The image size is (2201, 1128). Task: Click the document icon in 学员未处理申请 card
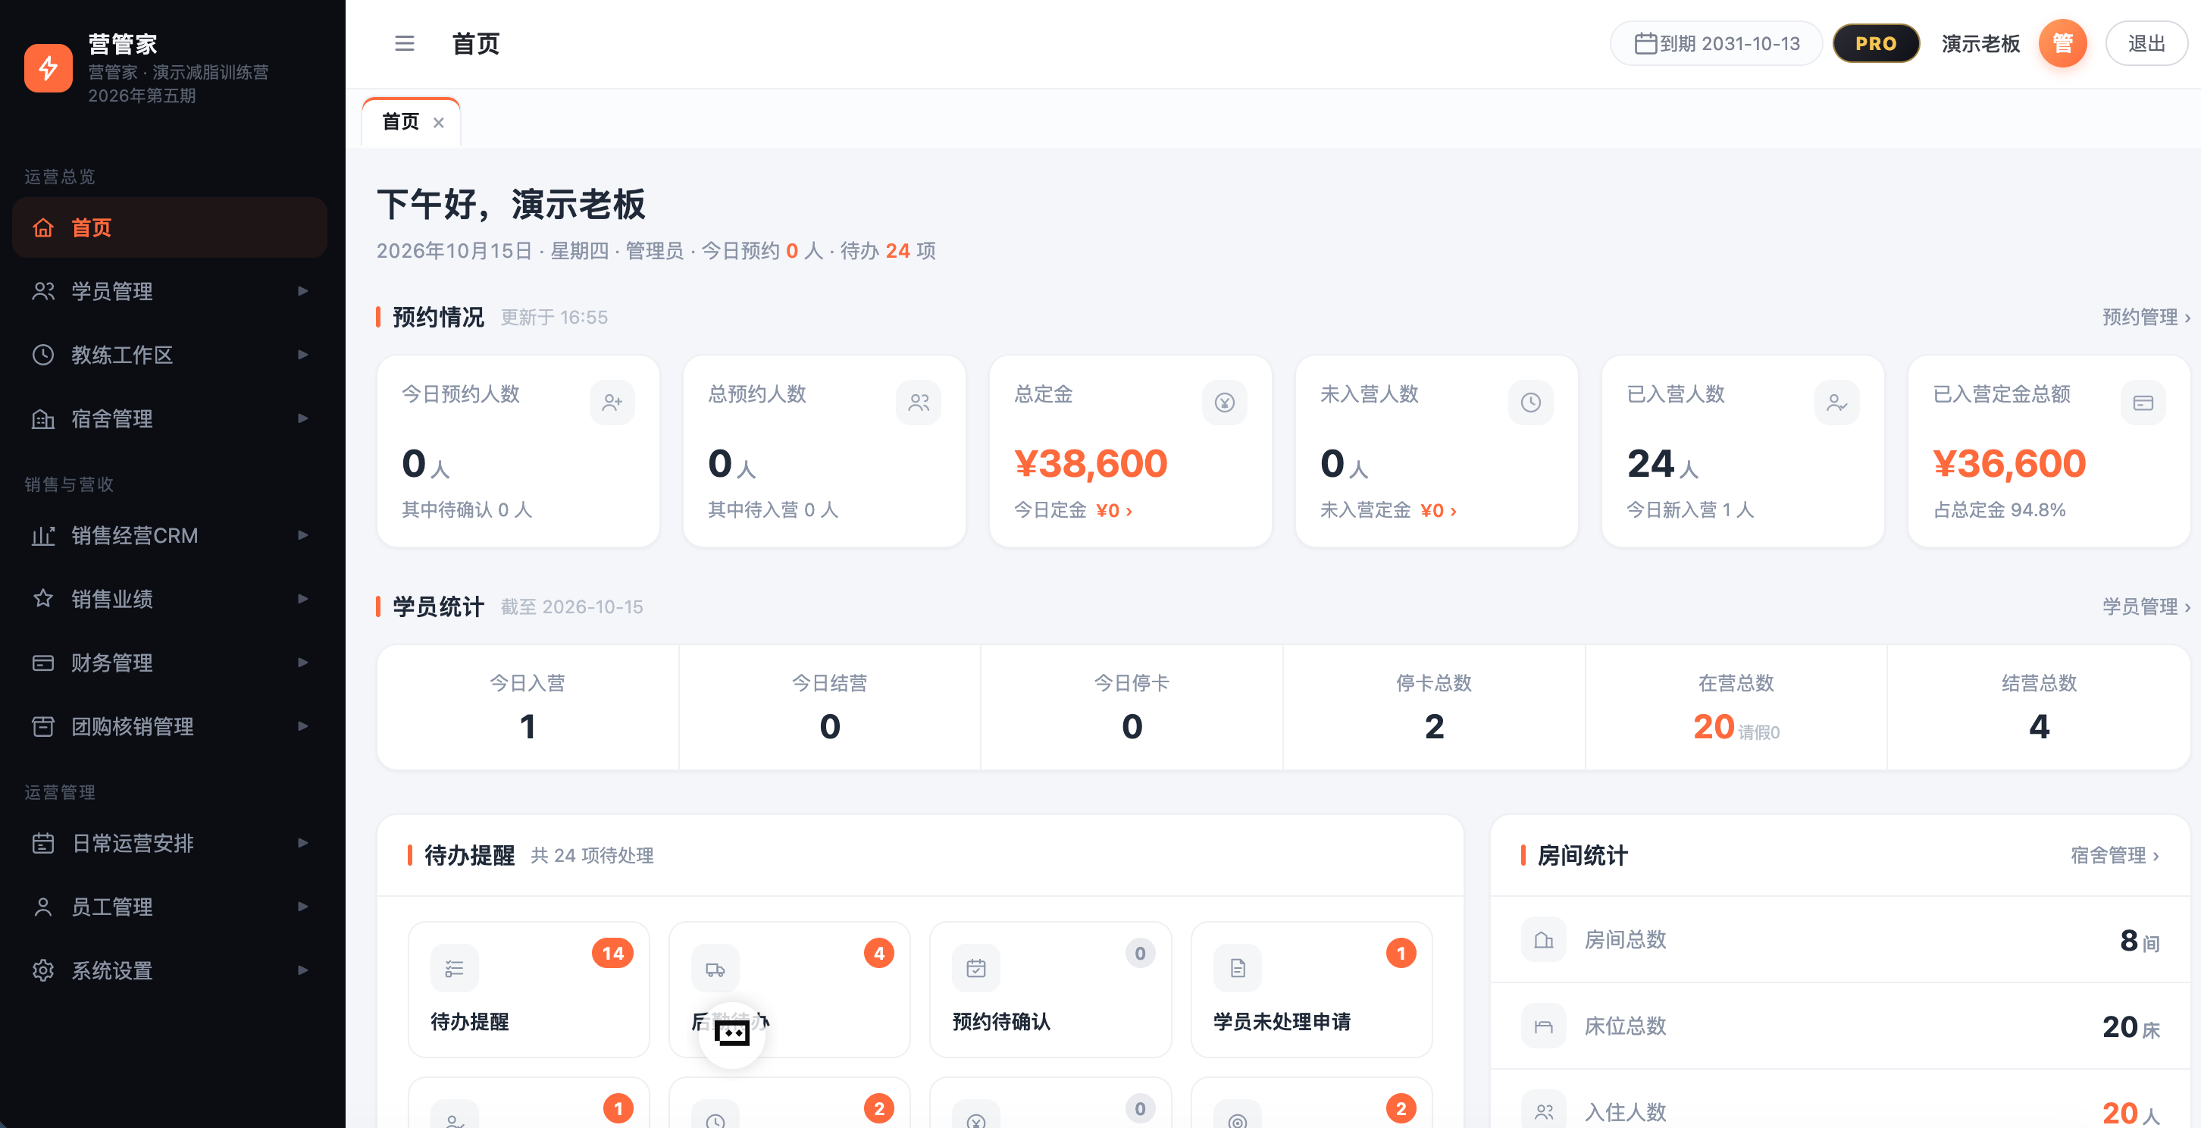[x=1237, y=968]
